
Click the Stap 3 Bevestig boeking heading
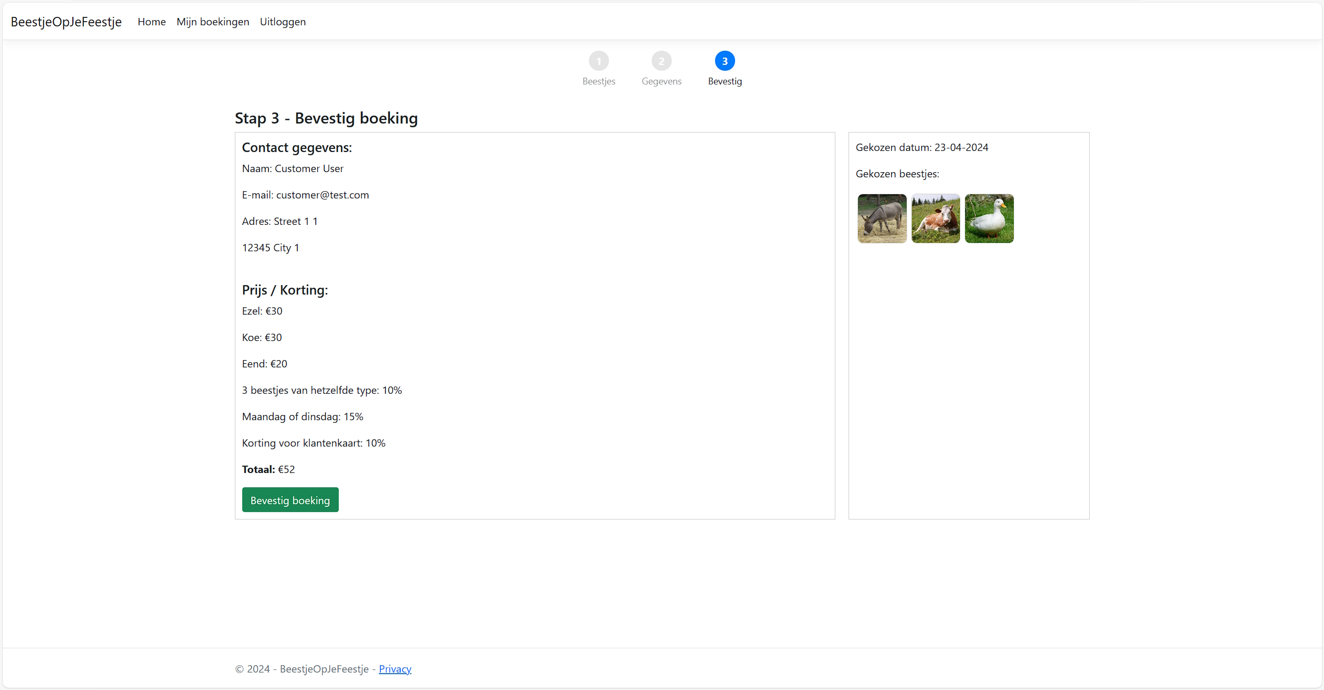[326, 118]
